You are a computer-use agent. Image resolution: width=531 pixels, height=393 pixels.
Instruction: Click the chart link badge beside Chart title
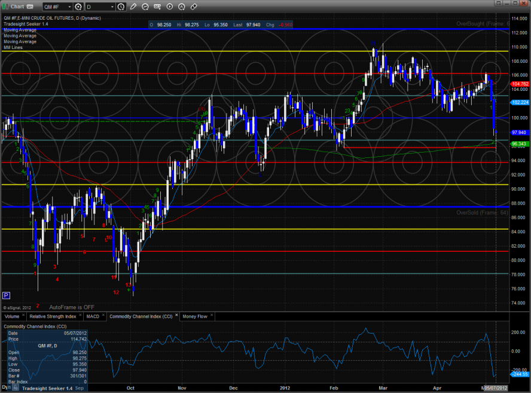point(30,7)
